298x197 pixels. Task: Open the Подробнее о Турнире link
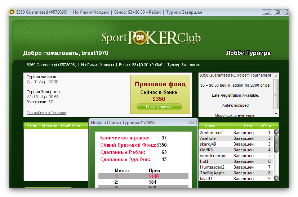(x=46, y=113)
